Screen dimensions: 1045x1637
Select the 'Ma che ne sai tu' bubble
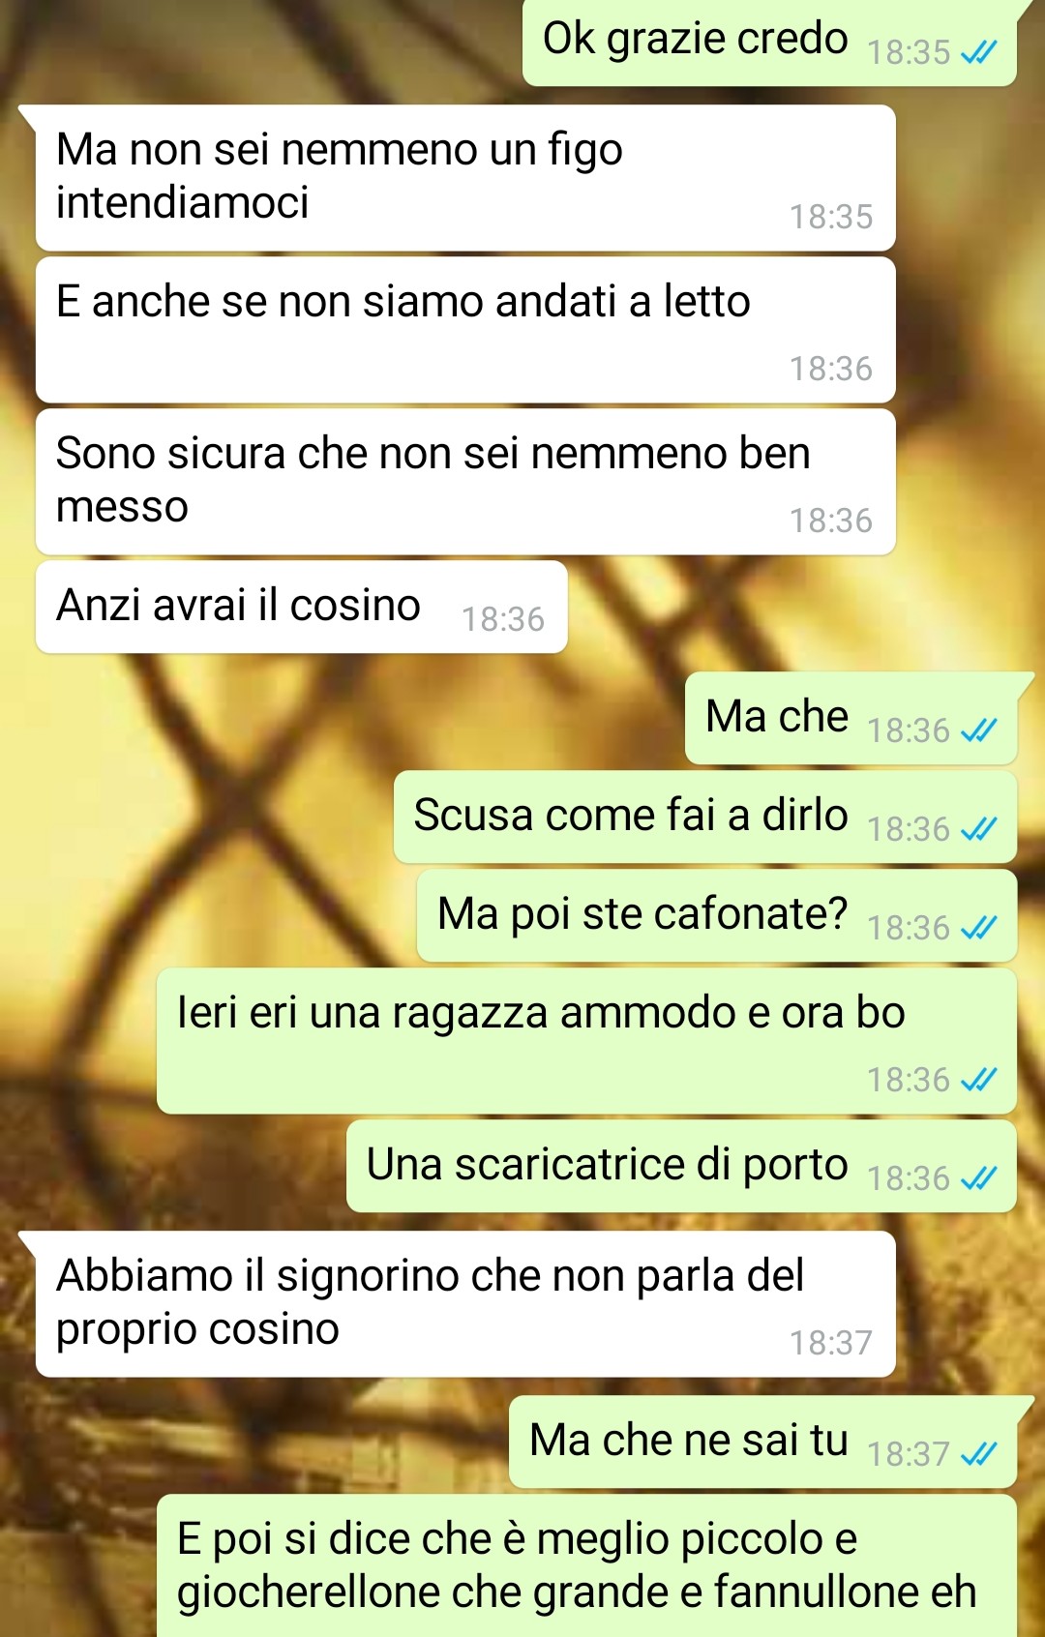pos(763,1442)
